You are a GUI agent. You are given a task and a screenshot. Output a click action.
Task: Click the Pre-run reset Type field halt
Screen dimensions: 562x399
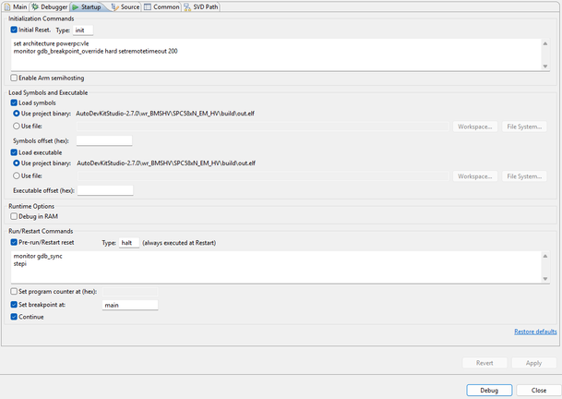(129, 243)
